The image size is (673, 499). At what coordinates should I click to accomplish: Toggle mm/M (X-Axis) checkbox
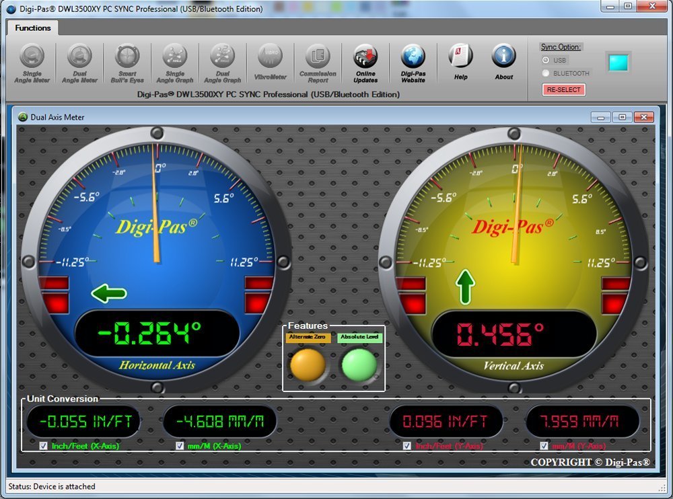click(x=180, y=445)
